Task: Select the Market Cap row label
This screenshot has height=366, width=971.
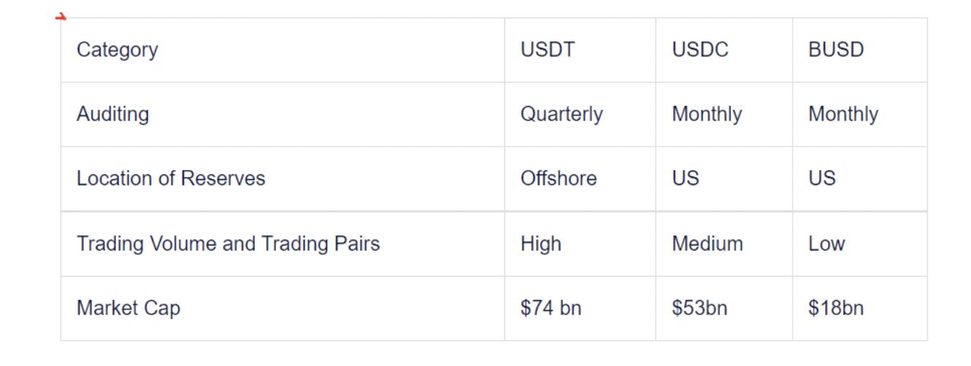Action: pos(128,308)
